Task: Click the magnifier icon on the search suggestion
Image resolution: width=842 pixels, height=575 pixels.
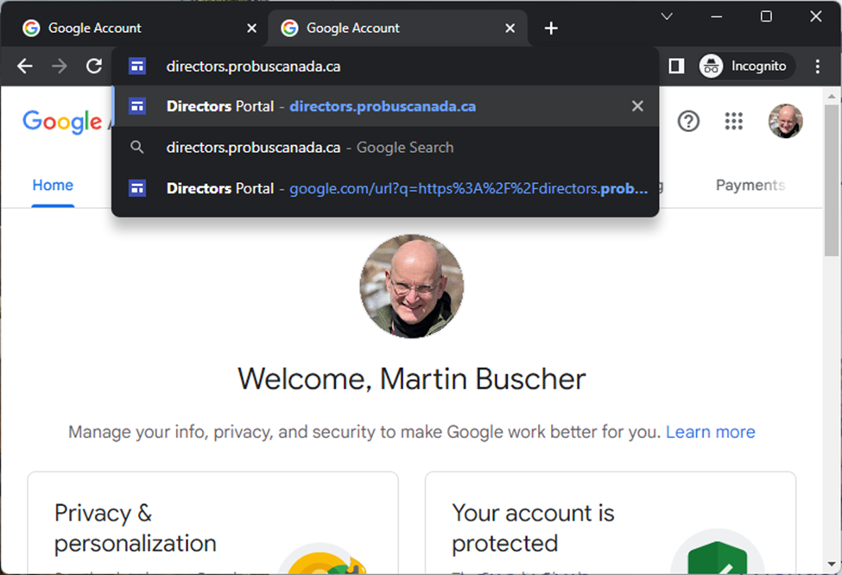Action: [x=137, y=147]
